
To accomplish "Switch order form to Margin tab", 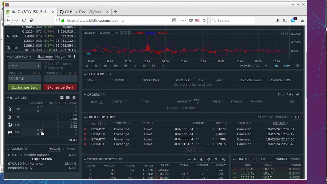I will pos(60,56).
